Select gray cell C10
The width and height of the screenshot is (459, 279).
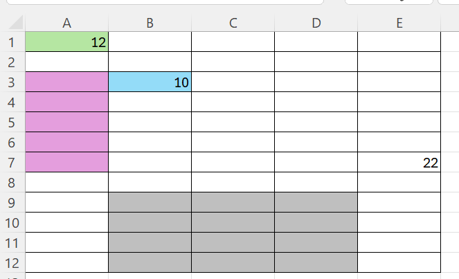pos(233,223)
